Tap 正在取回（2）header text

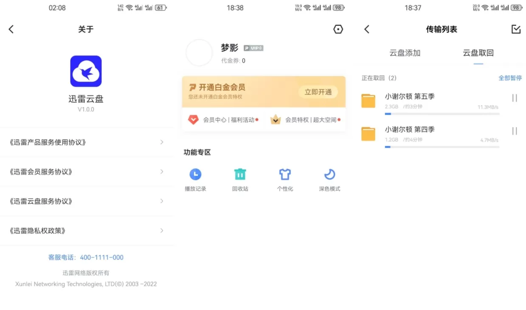pos(379,78)
